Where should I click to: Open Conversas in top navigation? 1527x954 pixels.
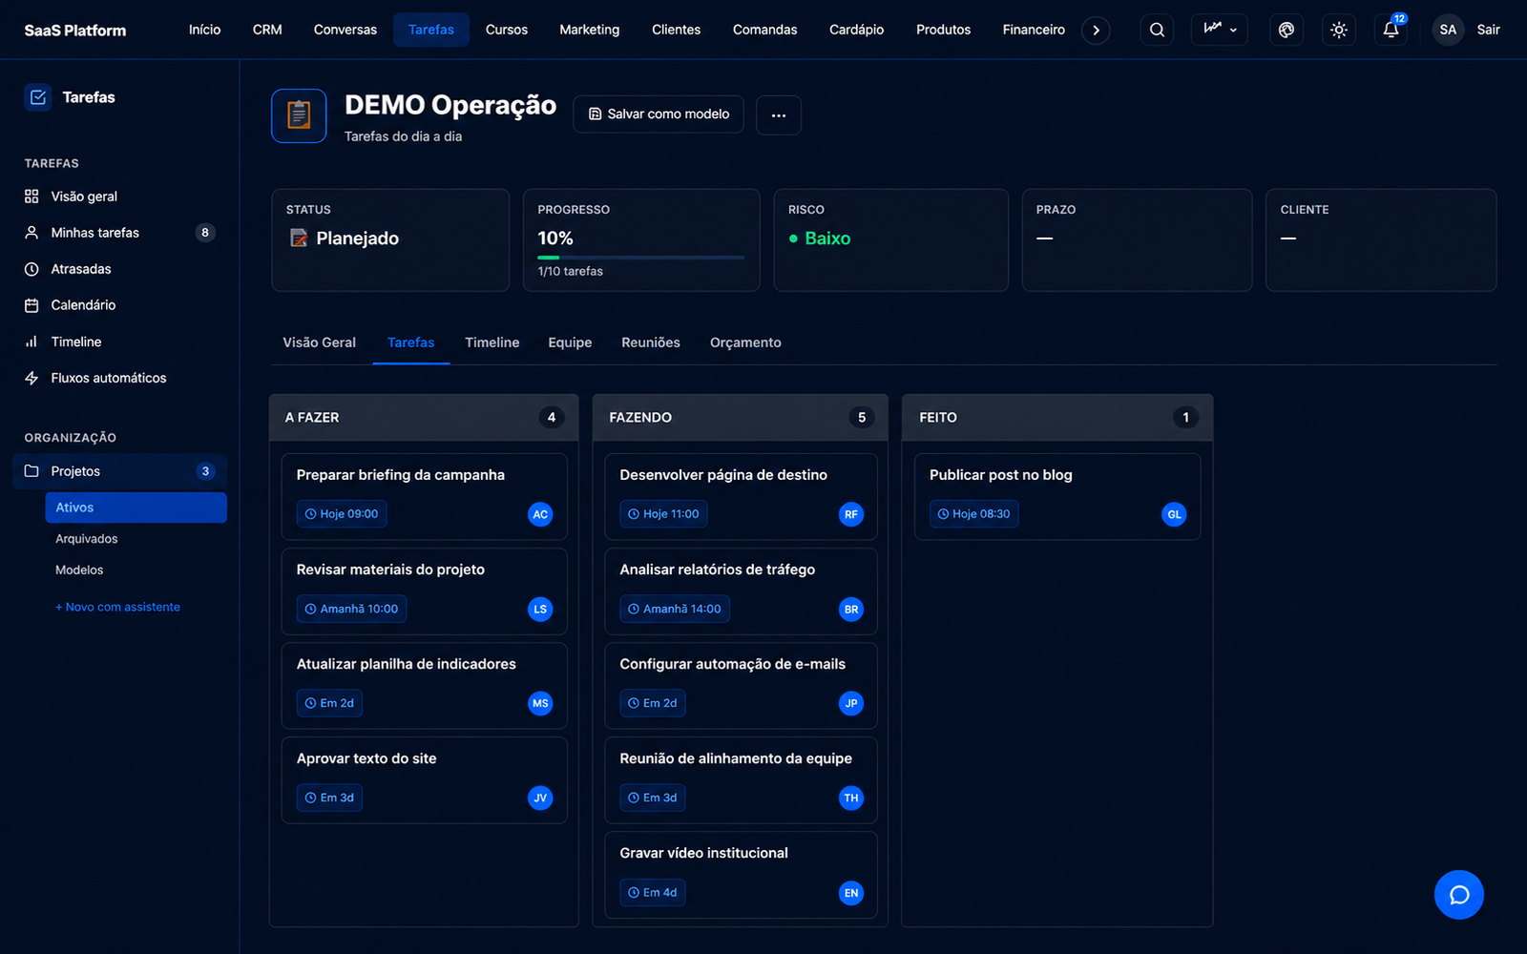(345, 30)
